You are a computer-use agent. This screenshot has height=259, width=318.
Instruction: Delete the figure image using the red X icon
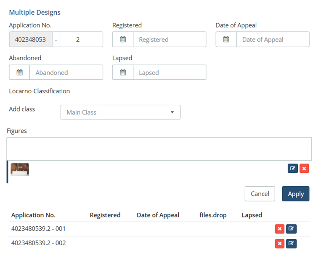[x=304, y=169]
